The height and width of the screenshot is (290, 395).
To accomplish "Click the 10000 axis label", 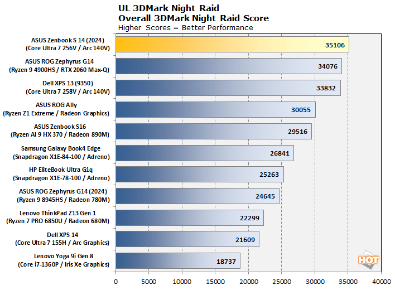I will (x=182, y=282).
